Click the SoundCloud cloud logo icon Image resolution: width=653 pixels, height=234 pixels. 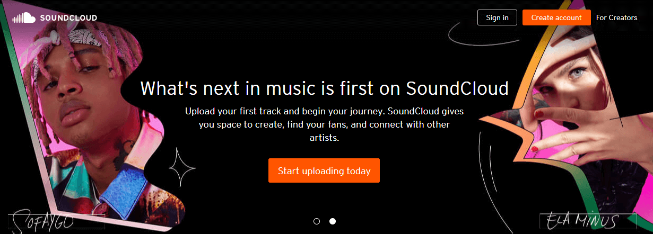24,18
